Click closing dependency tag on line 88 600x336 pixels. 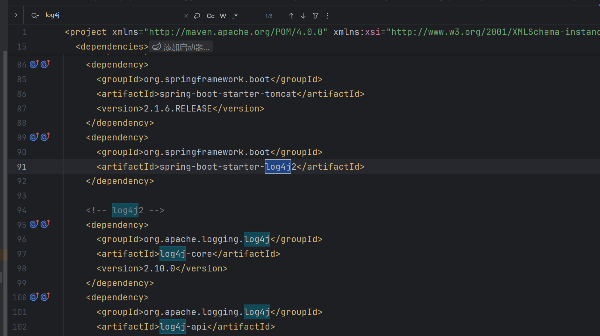pyautogui.click(x=120, y=123)
